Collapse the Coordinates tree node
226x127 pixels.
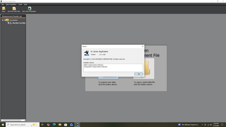[x=3, y=20]
